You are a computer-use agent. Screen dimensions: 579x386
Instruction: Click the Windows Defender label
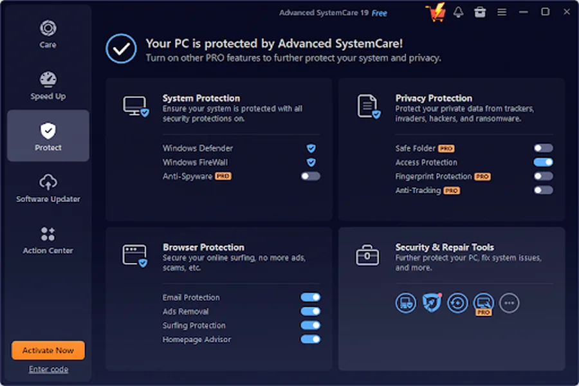pyautogui.click(x=198, y=148)
